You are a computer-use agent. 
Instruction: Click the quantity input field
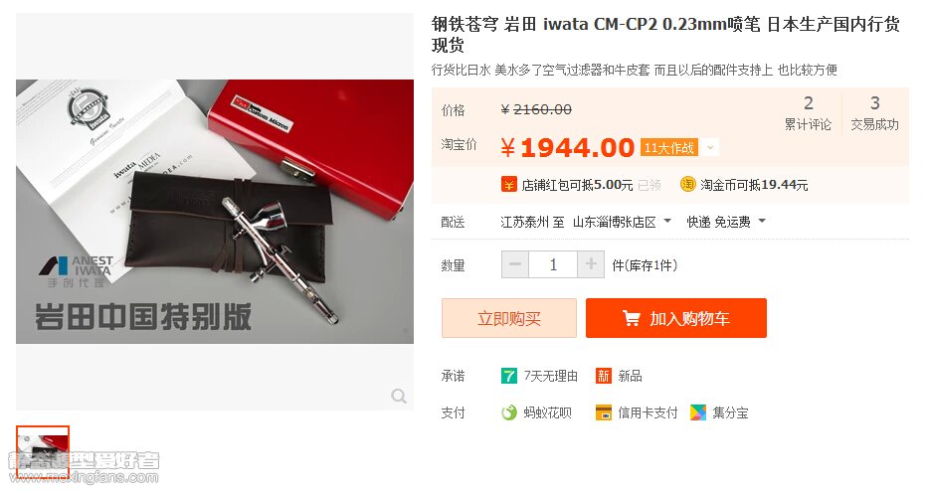[553, 264]
